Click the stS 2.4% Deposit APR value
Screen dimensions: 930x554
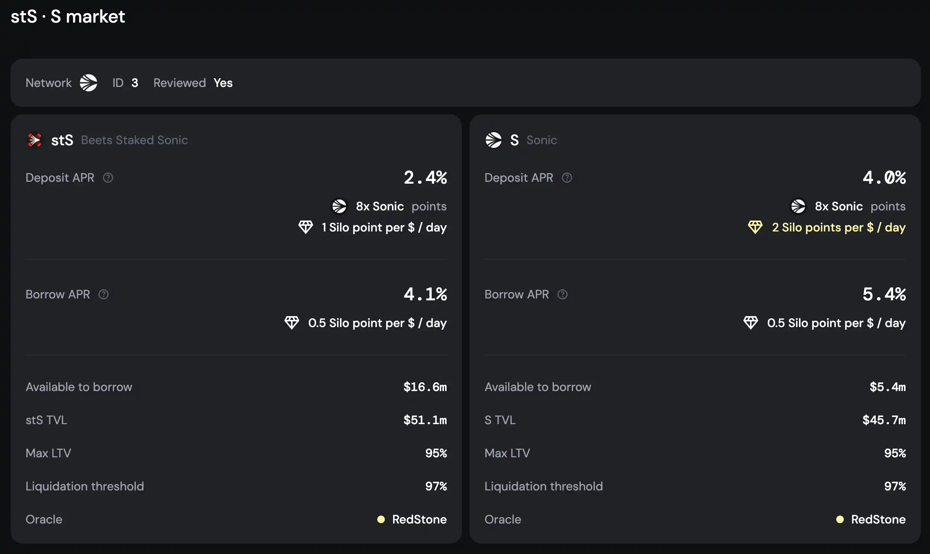[425, 178]
